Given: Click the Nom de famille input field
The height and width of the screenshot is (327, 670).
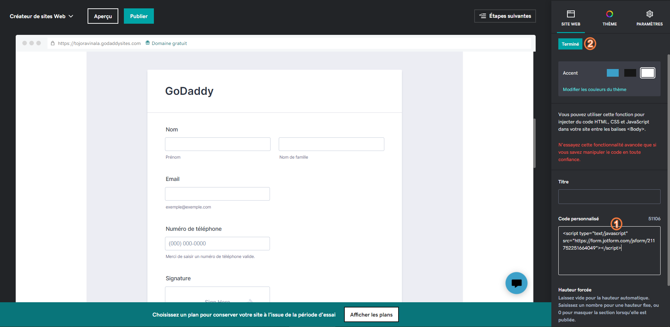Looking at the screenshot, I should [332, 144].
